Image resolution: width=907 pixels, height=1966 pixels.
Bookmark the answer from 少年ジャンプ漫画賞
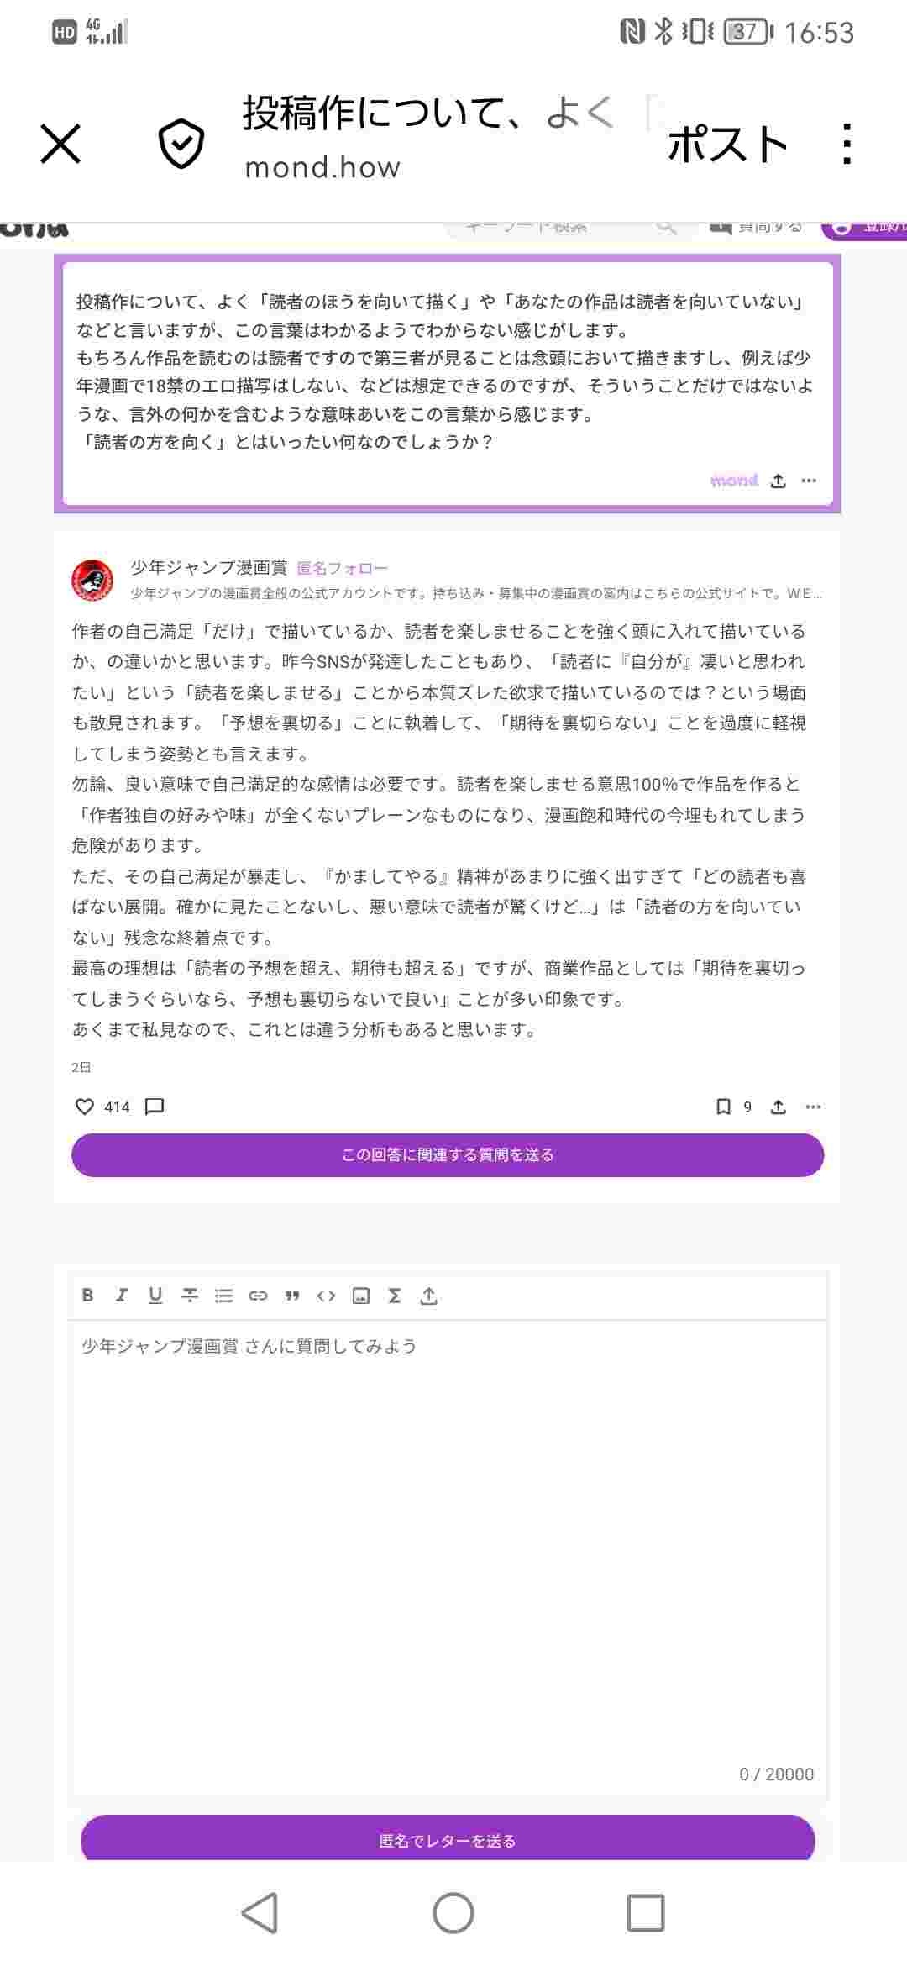pos(723,1107)
